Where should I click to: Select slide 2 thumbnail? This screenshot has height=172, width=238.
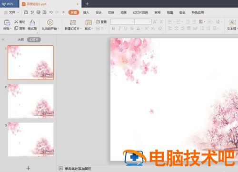[30, 101]
